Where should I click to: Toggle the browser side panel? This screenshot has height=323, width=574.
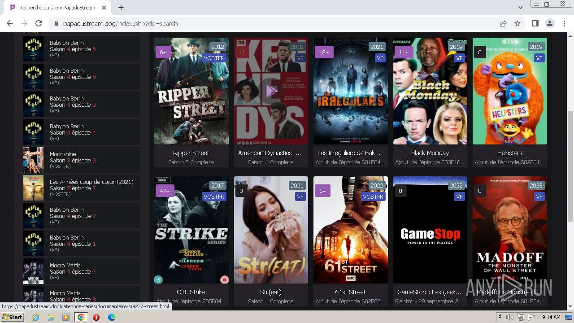point(535,23)
